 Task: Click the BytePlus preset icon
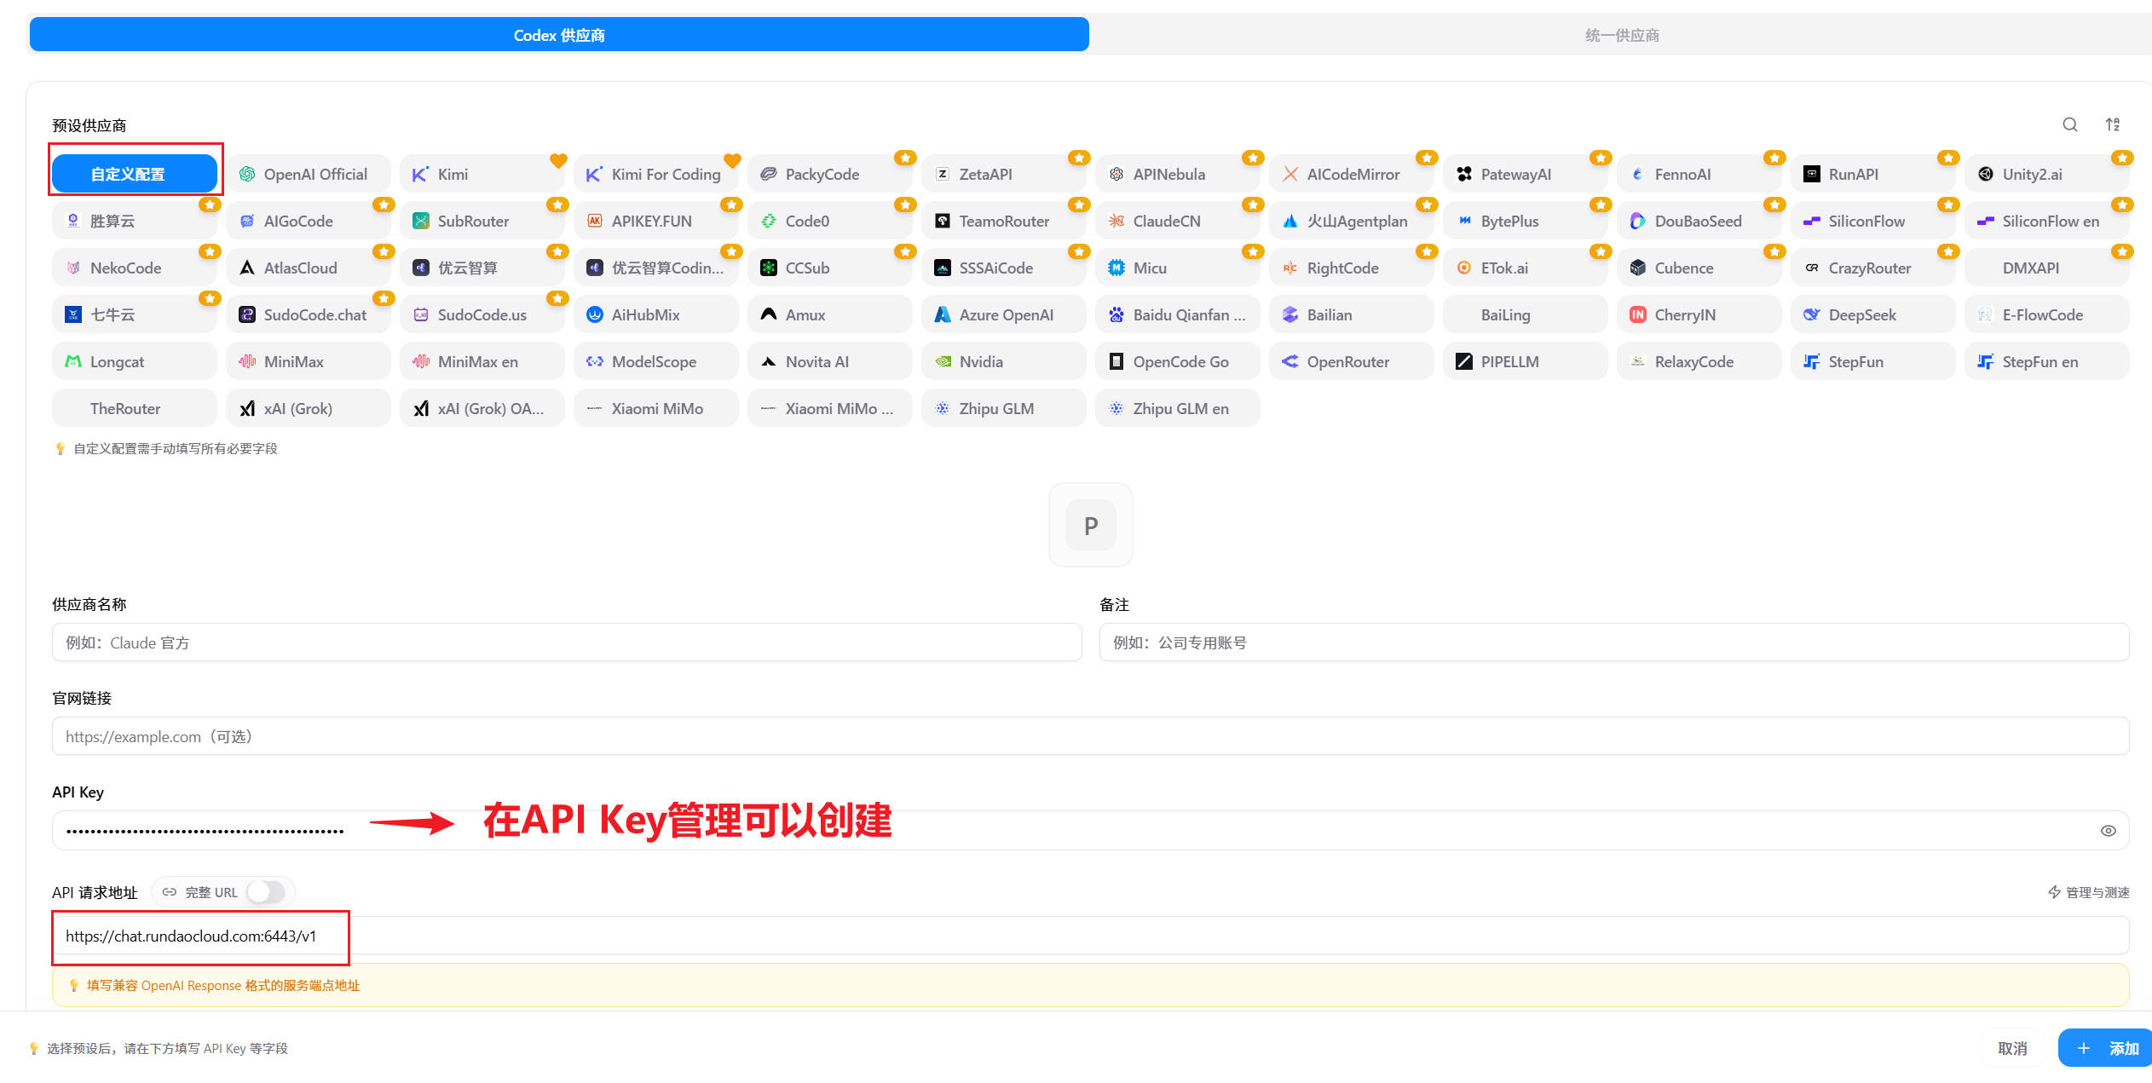point(1464,221)
